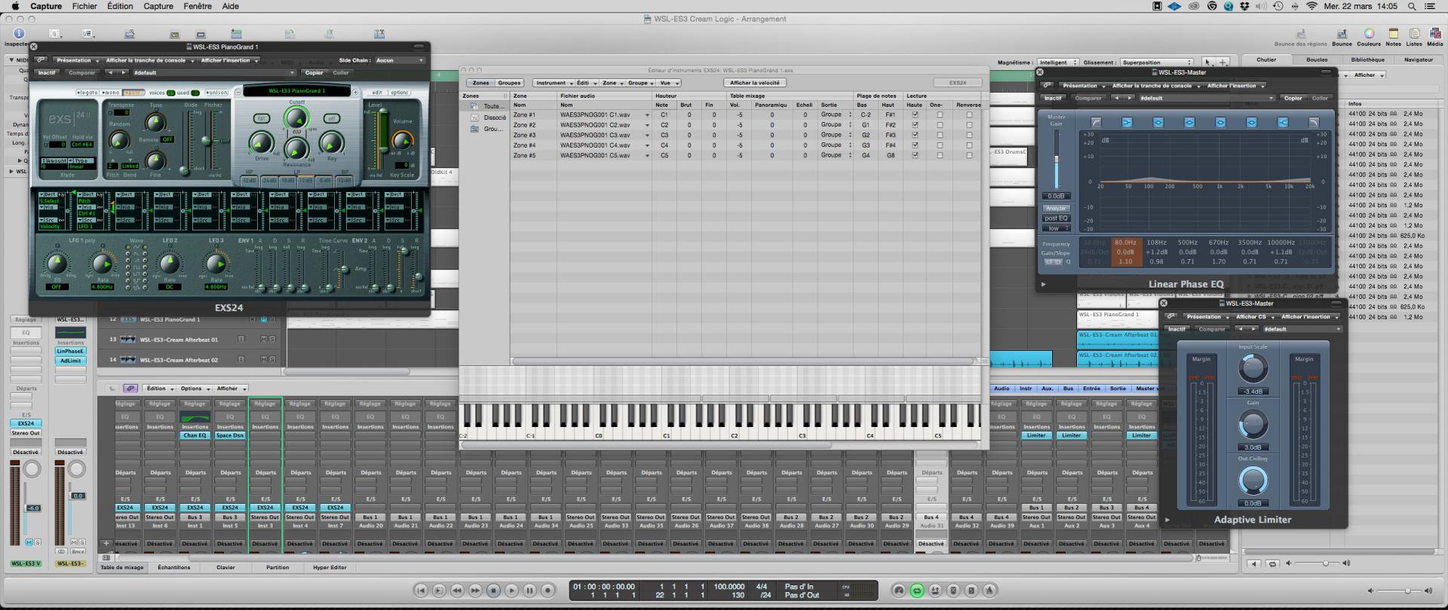
Task: Click the high-cut filter band icon in Linear Phase EQ
Action: (x=1313, y=122)
